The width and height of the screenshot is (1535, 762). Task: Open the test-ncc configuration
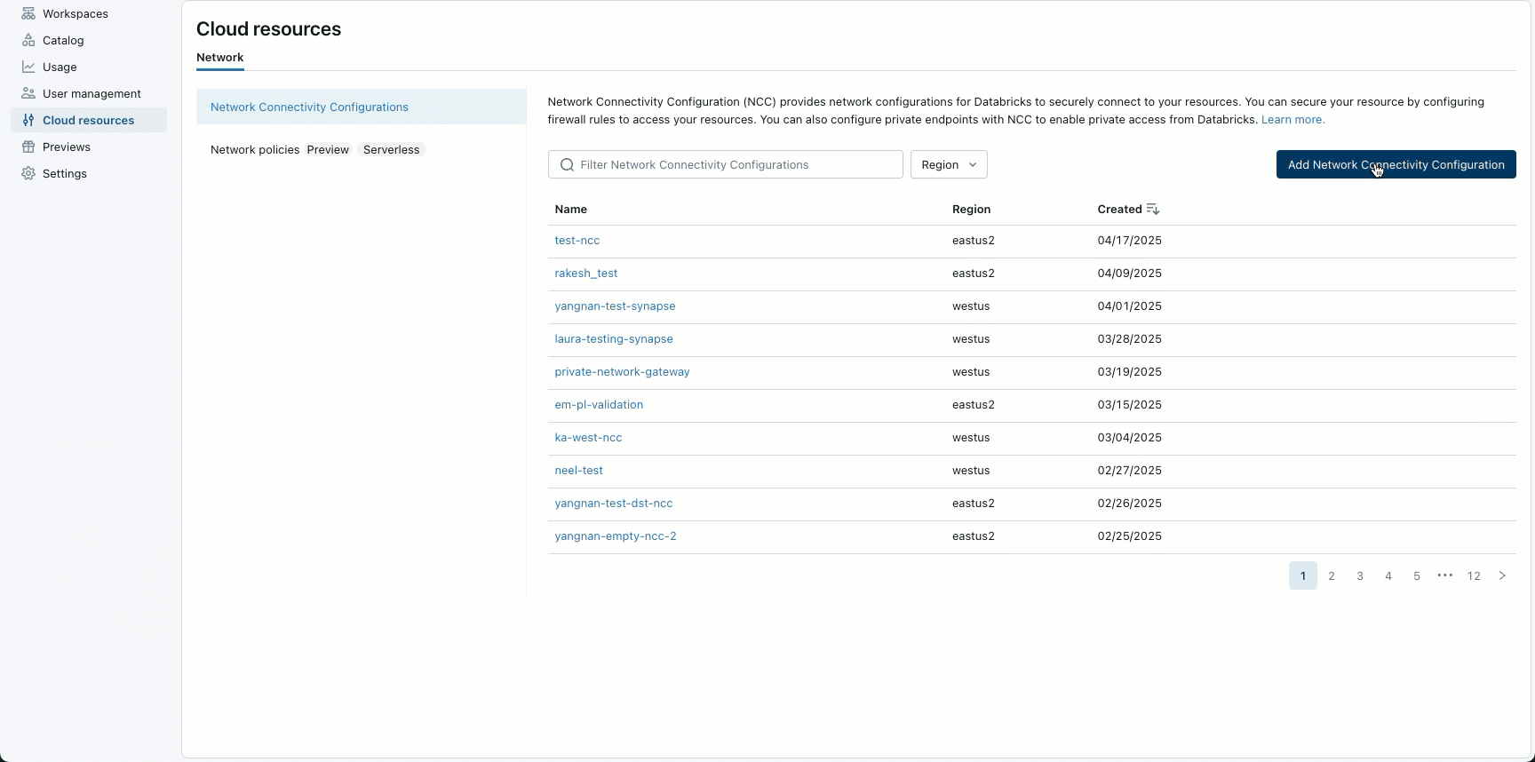[577, 240]
